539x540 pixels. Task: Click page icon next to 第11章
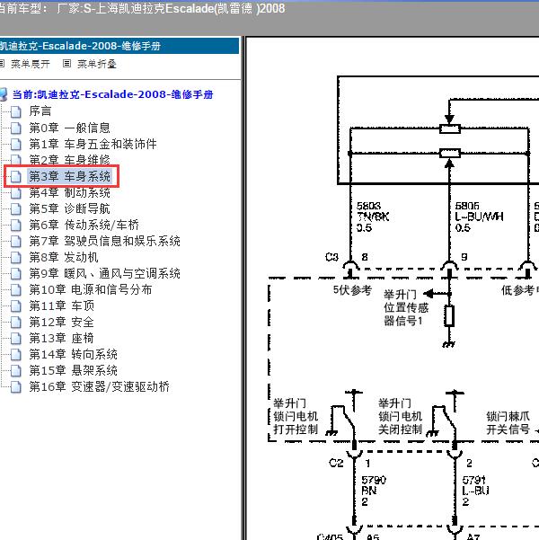[16, 306]
